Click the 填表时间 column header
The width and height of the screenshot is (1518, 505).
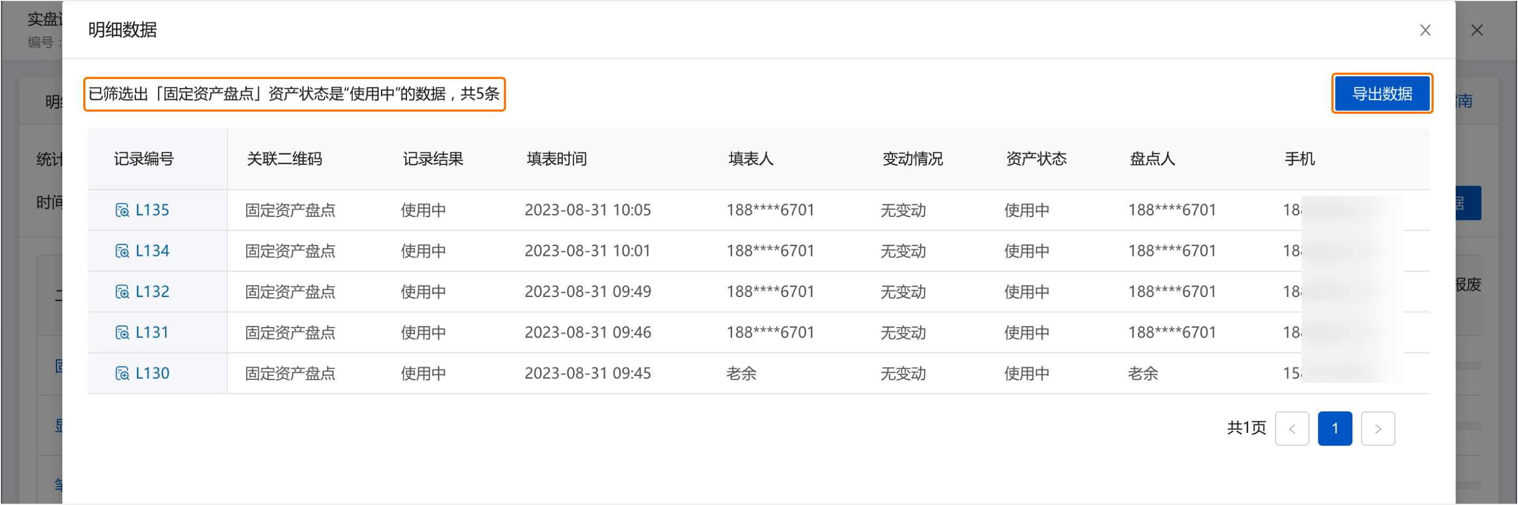(556, 159)
